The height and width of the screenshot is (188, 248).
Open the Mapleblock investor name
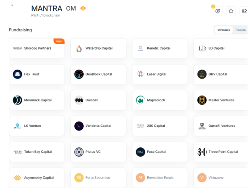(x=156, y=100)
